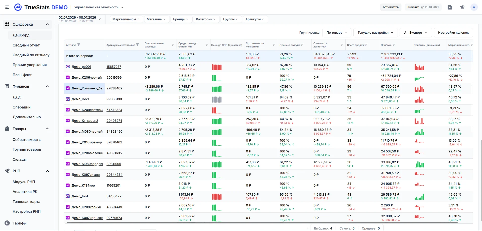The width and height of the screenshot is (482, 231).
Task: Click price dynamics chart for Демо_pb001
Action: tap(217, 67)
